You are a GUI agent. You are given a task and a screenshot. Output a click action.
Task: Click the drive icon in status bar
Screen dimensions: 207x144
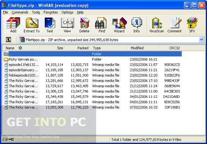(x=5, y=139)
